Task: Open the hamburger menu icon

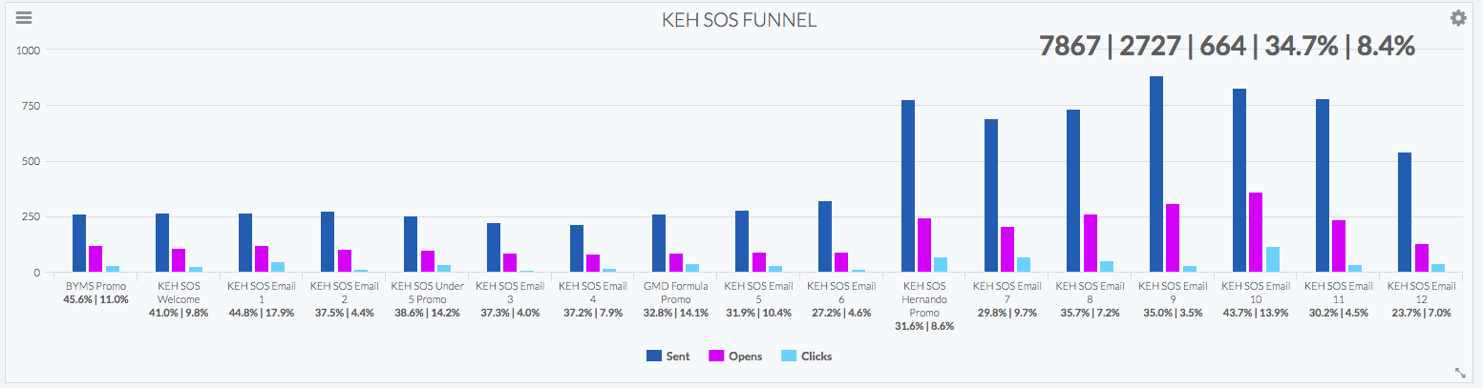Action: [25, 18]
